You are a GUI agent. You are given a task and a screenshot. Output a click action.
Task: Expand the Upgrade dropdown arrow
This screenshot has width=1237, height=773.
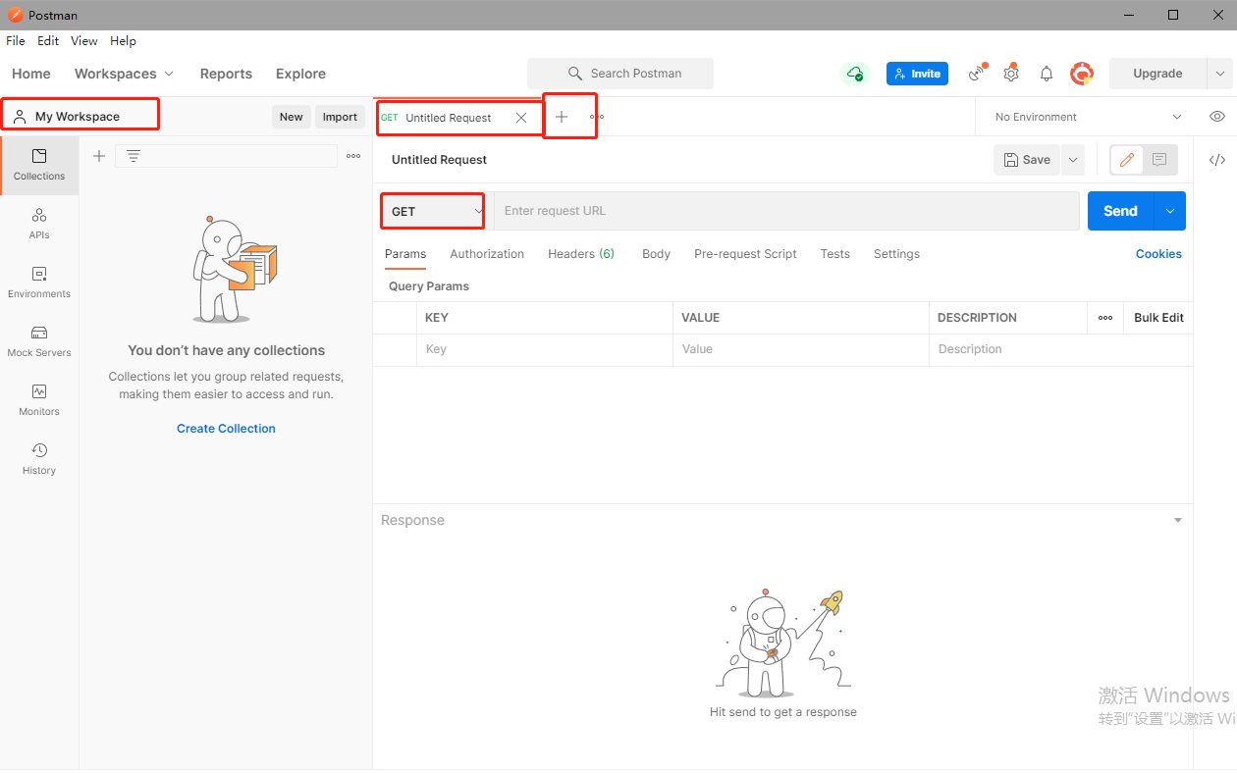[1220, 74]
